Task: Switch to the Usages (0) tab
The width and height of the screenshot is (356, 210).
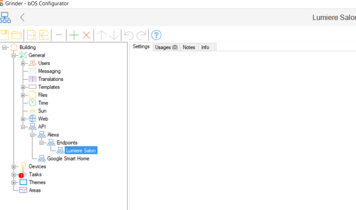Action: pyautogui.click(x=166, y=47)
